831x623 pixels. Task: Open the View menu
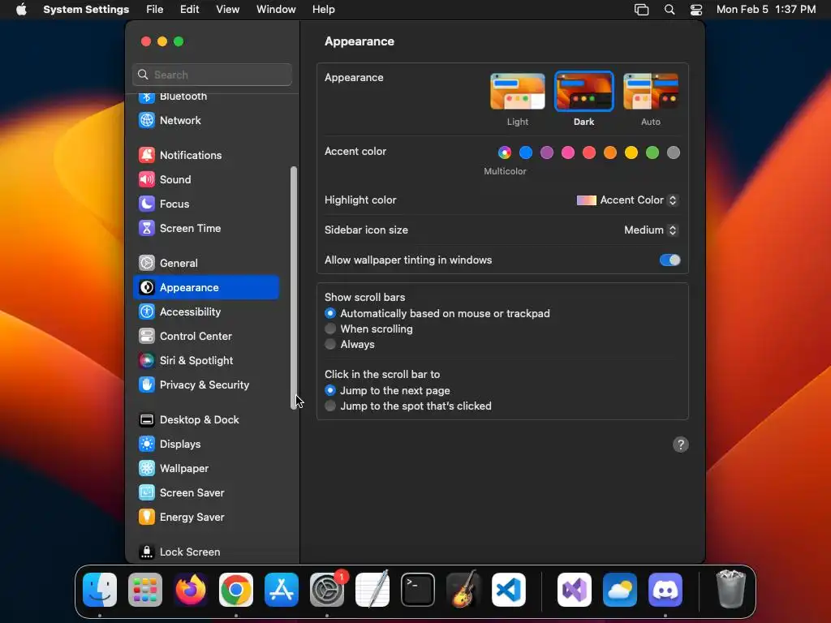coord(228,10)
